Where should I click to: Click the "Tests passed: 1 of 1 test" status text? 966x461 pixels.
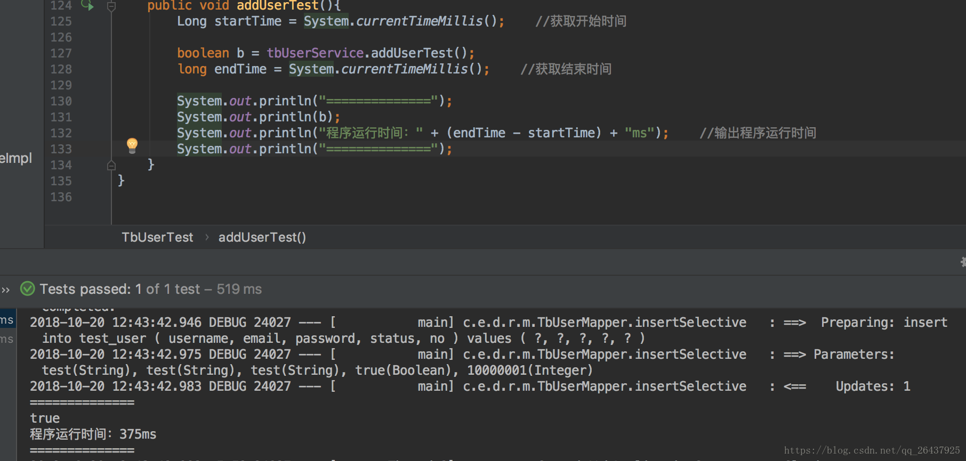(120, 289)
